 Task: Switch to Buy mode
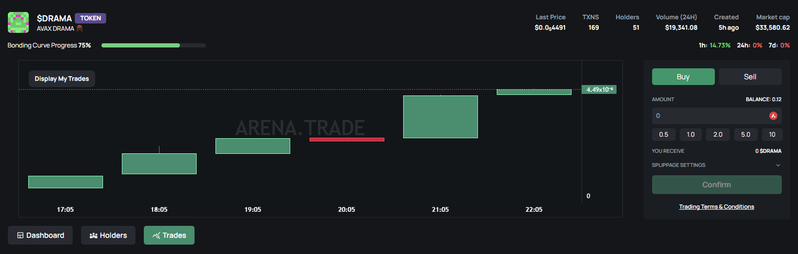tap(683, 77)
